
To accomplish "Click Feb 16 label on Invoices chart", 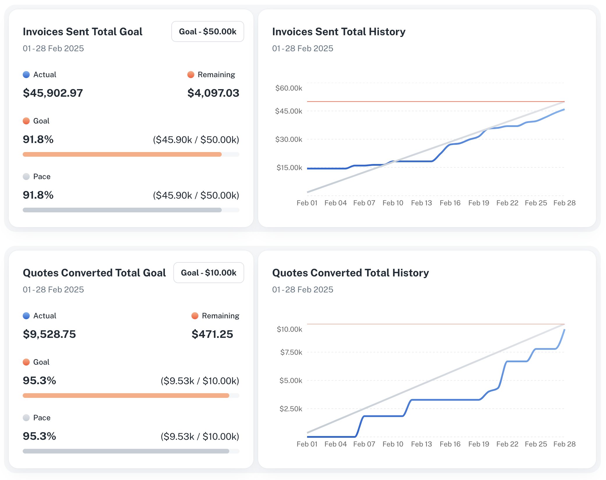I will click(x=450, y=203).
